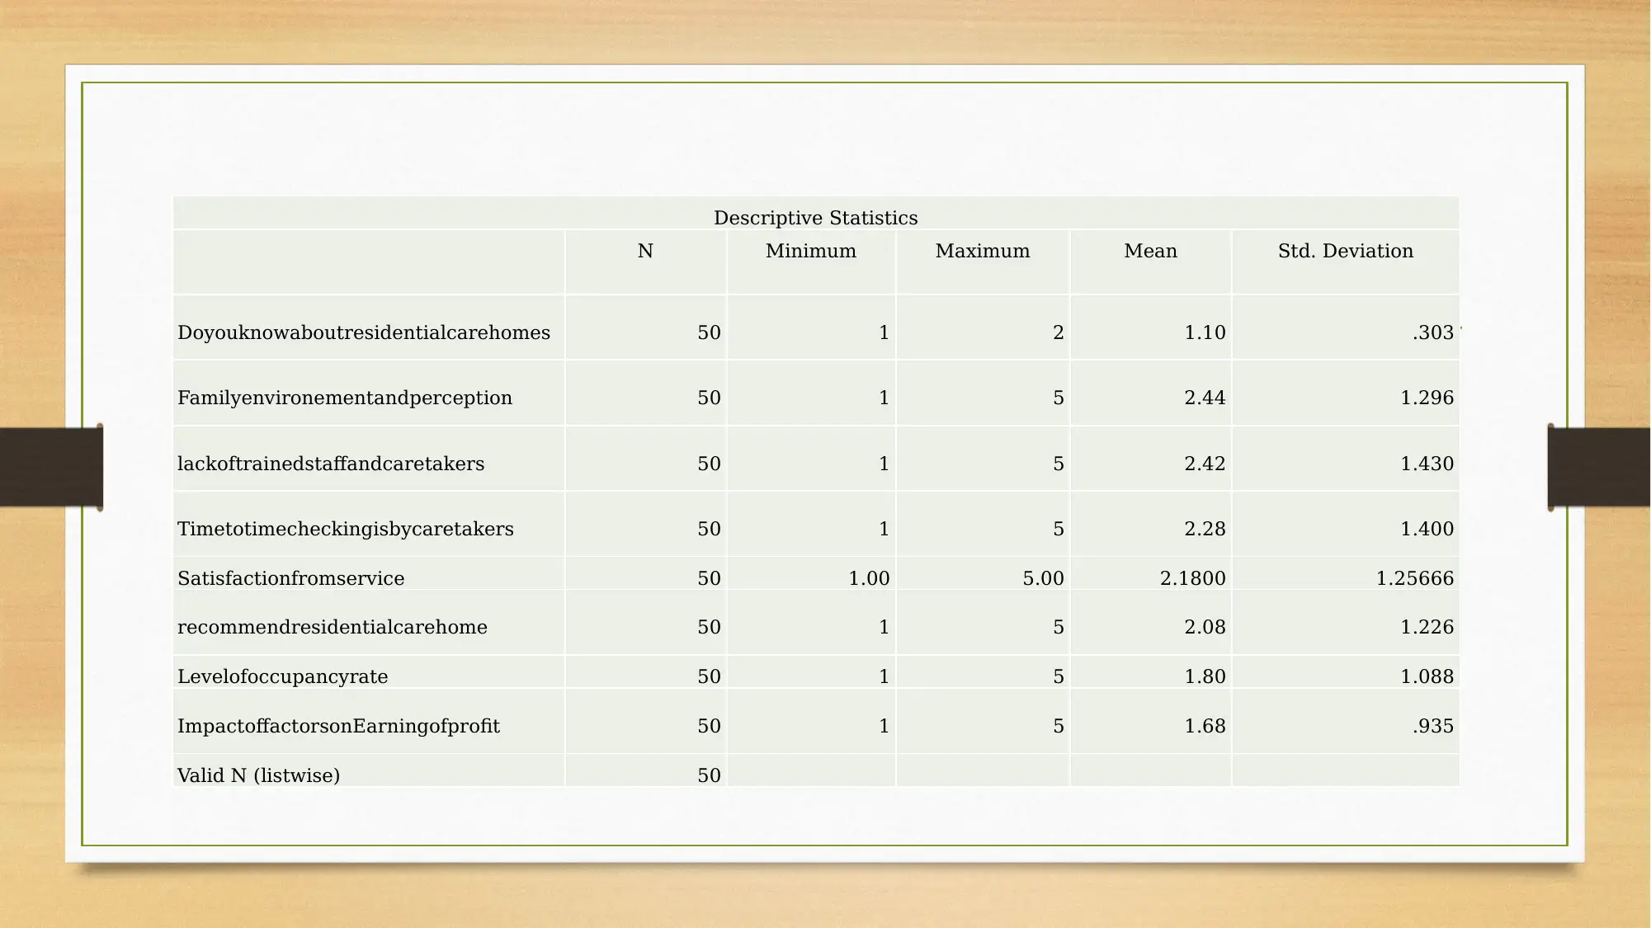Select row label 'Timetotimecheckingisbycaretakers'
The width and height of the screenshot is (1651, 928).
346,529
